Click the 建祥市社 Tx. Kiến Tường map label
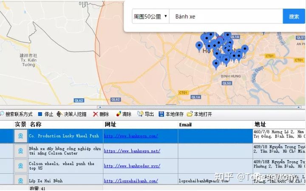Viewport: 306px width, 191px height. pyautogui.click(x=28, y=60)
